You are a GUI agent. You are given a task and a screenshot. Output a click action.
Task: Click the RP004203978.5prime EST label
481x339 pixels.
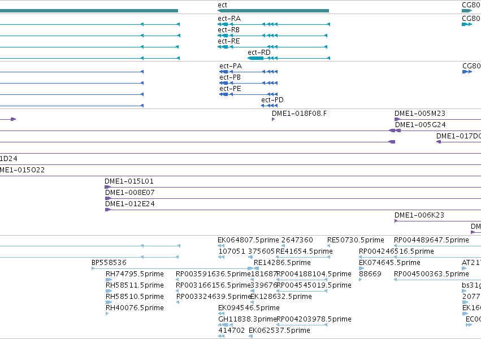[x=314, y=319]
